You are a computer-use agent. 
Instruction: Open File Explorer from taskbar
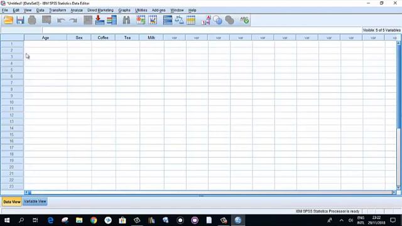tap(79, 220)
